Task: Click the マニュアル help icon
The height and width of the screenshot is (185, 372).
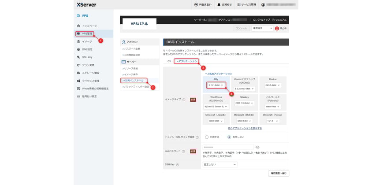Action: [x=273, y=20]
